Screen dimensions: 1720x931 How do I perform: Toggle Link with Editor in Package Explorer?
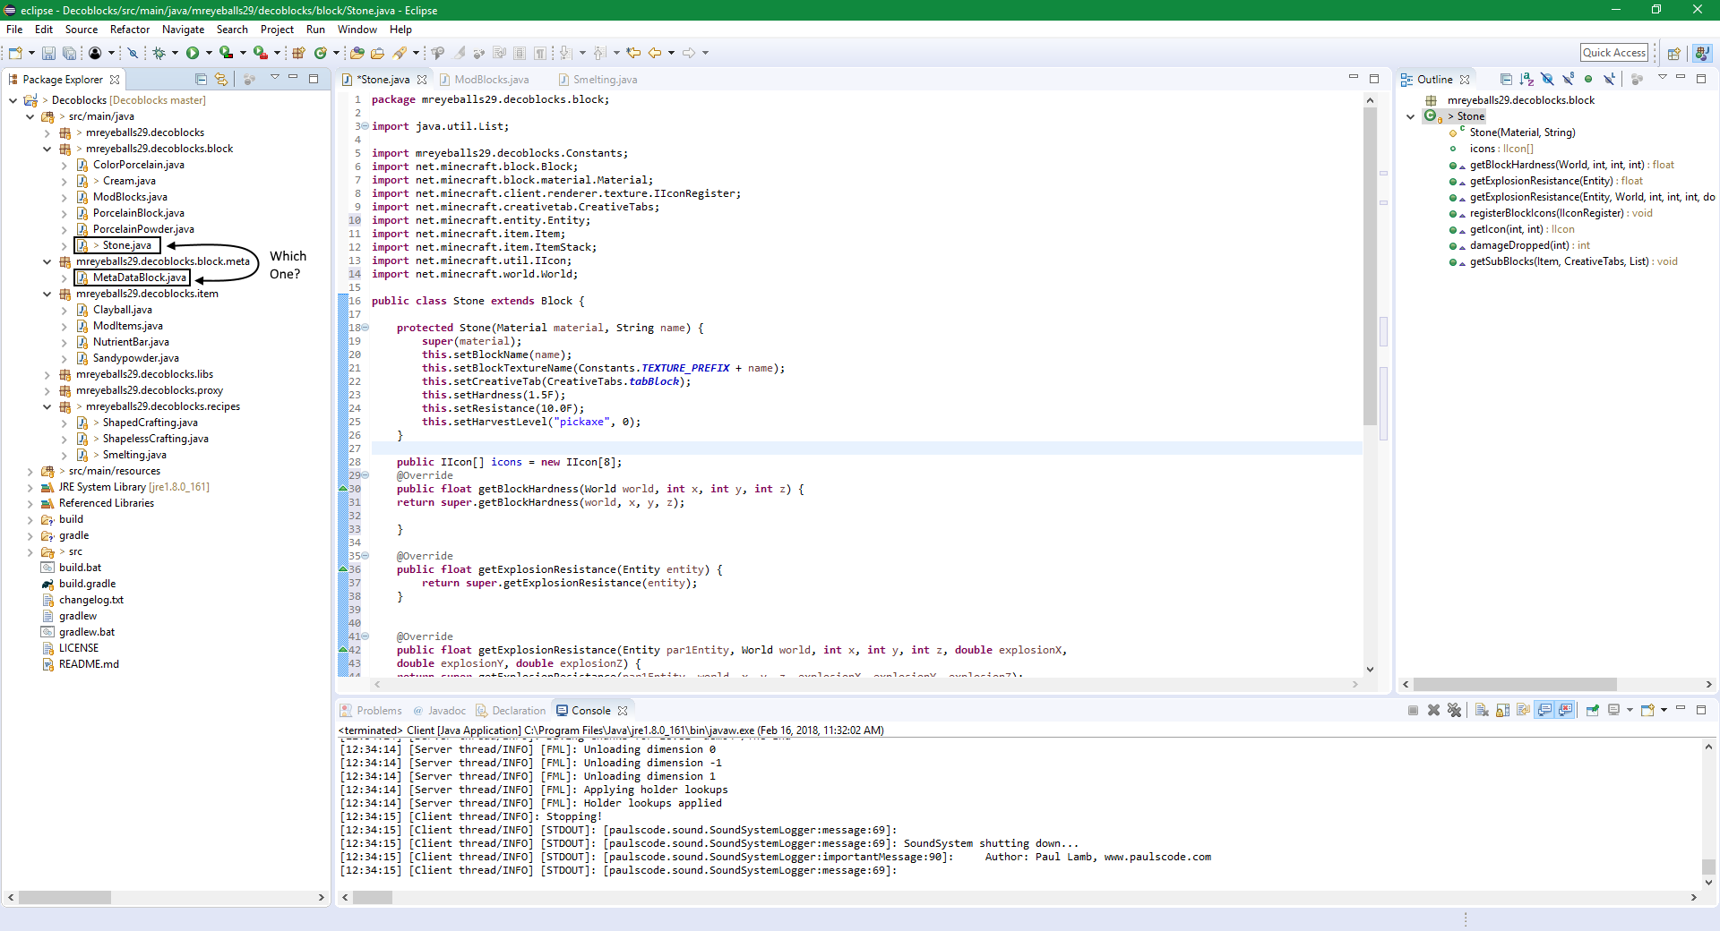[x=221, y=80]
